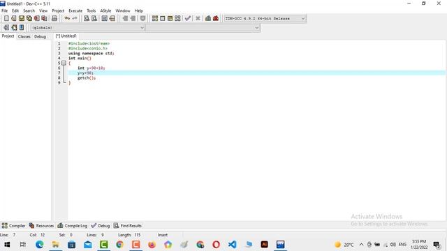447x251 pixels.
Task: Open the Project menu
Action: (58, 11)
